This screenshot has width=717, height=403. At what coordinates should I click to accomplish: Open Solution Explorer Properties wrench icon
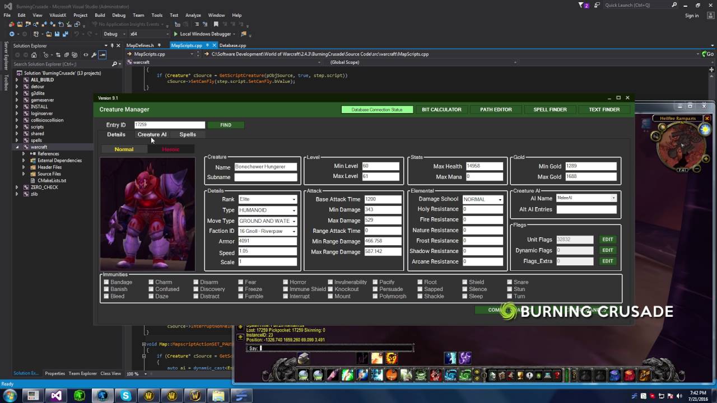click(x=94, y=55)
